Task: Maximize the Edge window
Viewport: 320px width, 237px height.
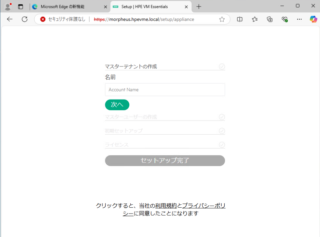Action: pyautogui.click(x=298, y=6)
